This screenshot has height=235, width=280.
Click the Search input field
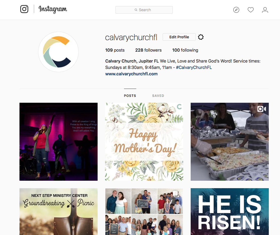click(x=144, y=10)
